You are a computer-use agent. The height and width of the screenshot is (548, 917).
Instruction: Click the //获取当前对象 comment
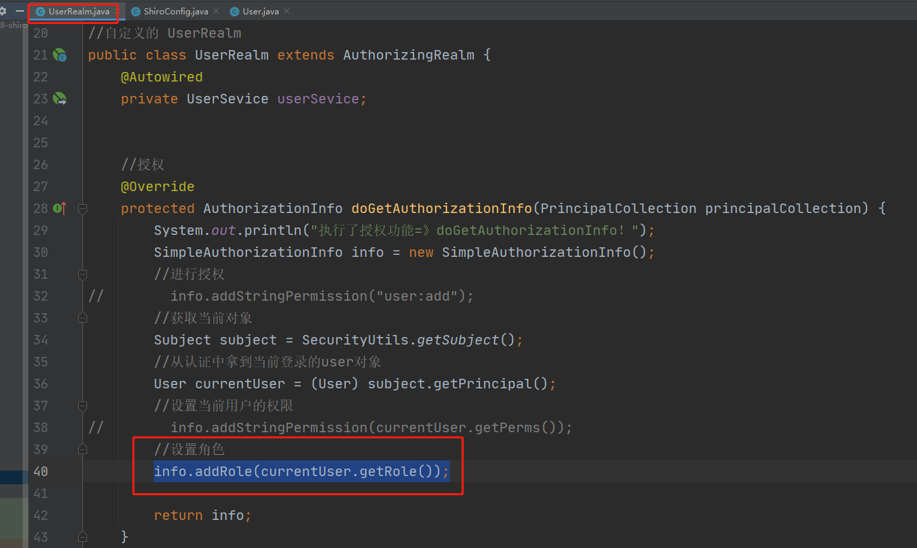[204, 318]
